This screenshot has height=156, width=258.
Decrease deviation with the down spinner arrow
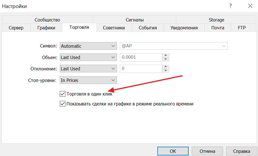(166, 71)
